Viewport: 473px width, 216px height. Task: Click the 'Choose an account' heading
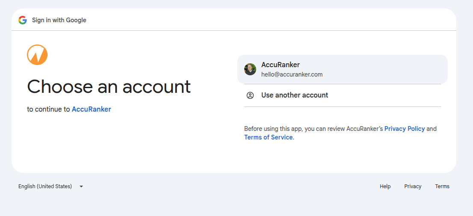[109, 86]
